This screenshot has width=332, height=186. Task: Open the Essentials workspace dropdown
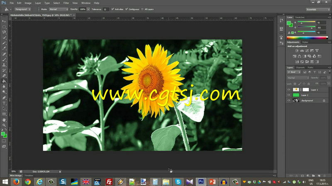pyautogui.click(x=318, y=10)
